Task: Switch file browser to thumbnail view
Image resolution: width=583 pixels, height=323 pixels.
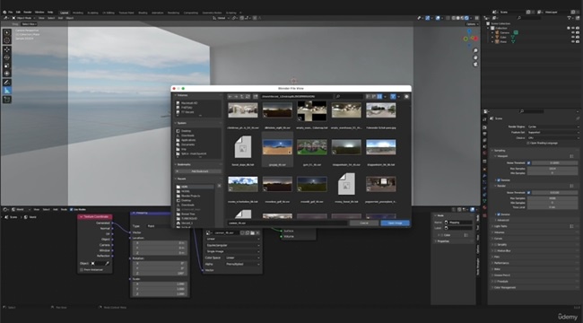Action: pyautogui.click(x=379, y=96)
